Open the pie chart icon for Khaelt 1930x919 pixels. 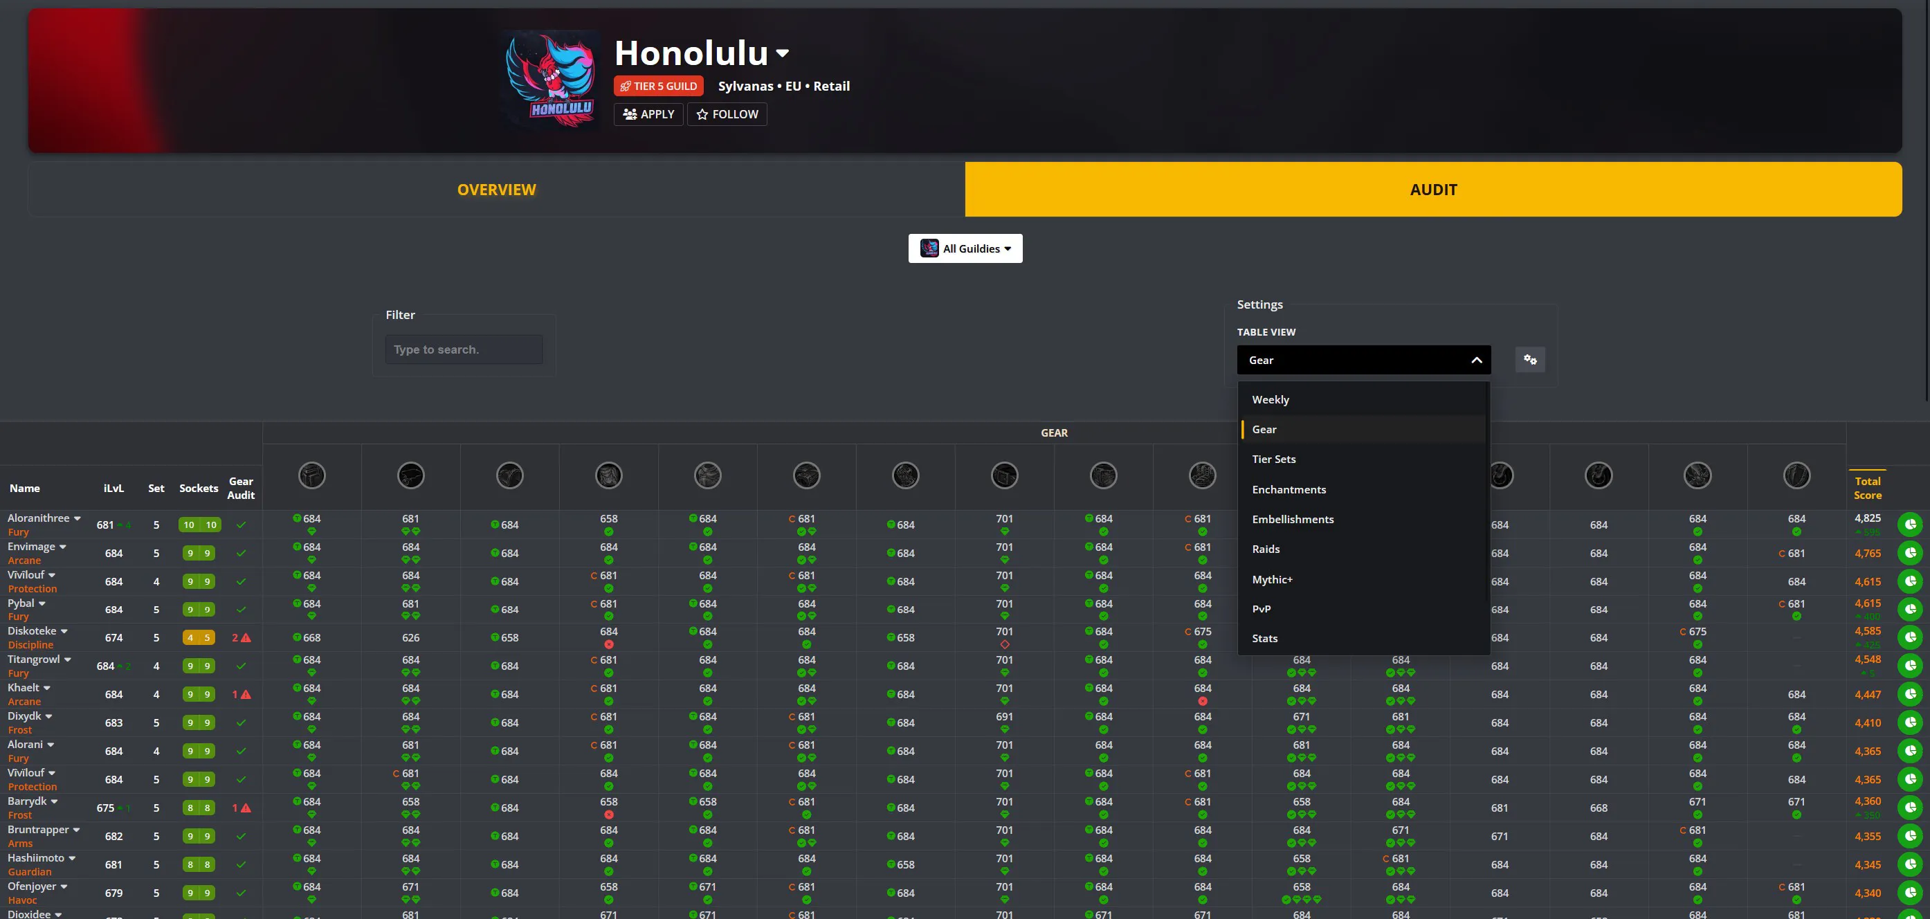(x=1911, y=694)
